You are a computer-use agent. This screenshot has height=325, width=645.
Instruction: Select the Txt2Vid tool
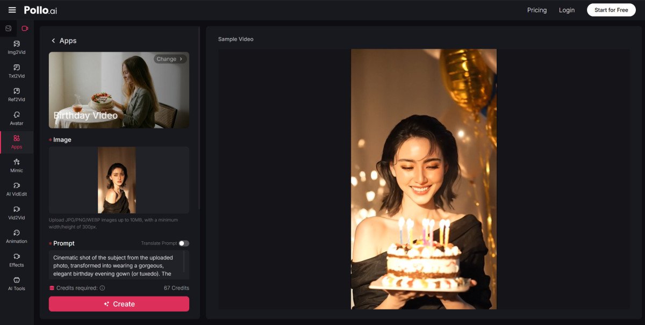pos(16,72)
